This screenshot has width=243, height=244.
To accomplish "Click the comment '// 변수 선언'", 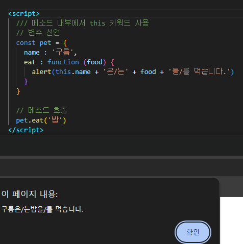I will click(38, 33).
